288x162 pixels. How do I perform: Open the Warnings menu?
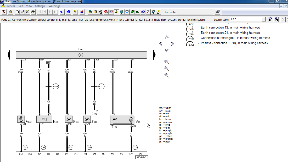pyautogui.click(x=54, y=6)
